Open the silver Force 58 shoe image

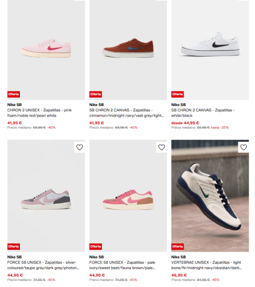point(46,196)
